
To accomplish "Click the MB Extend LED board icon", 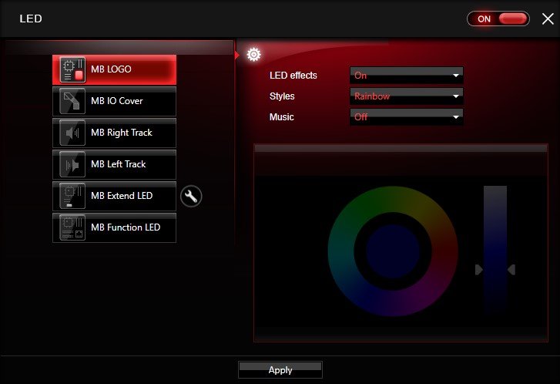I will (72, 196).
